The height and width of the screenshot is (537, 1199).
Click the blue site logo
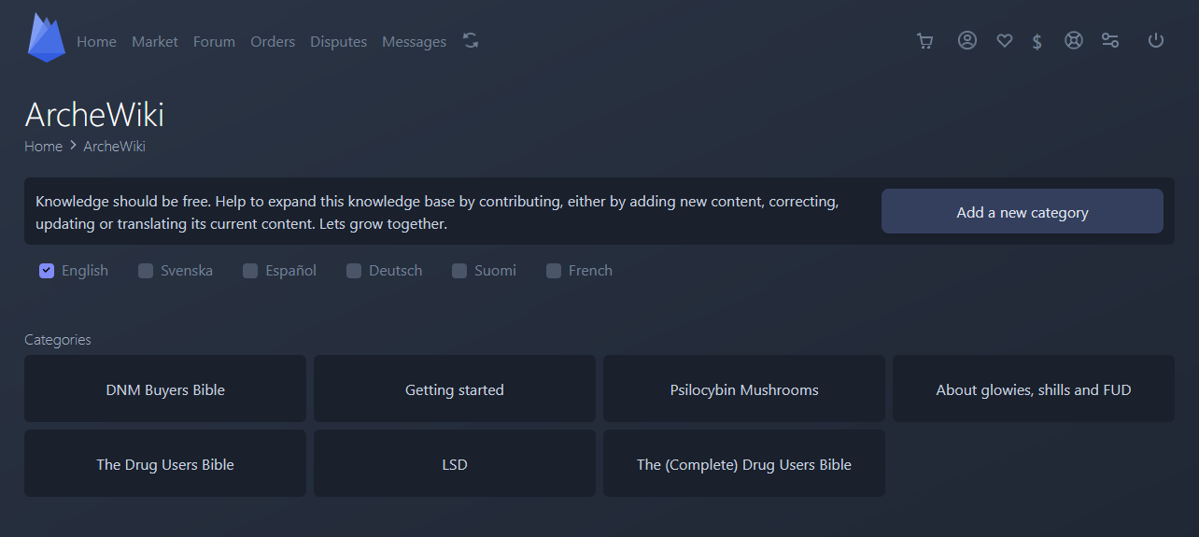pos(46,38)
